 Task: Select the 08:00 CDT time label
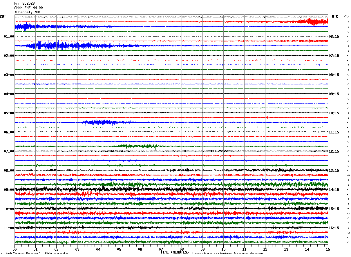pyautogui.click(x=9, y=170)
